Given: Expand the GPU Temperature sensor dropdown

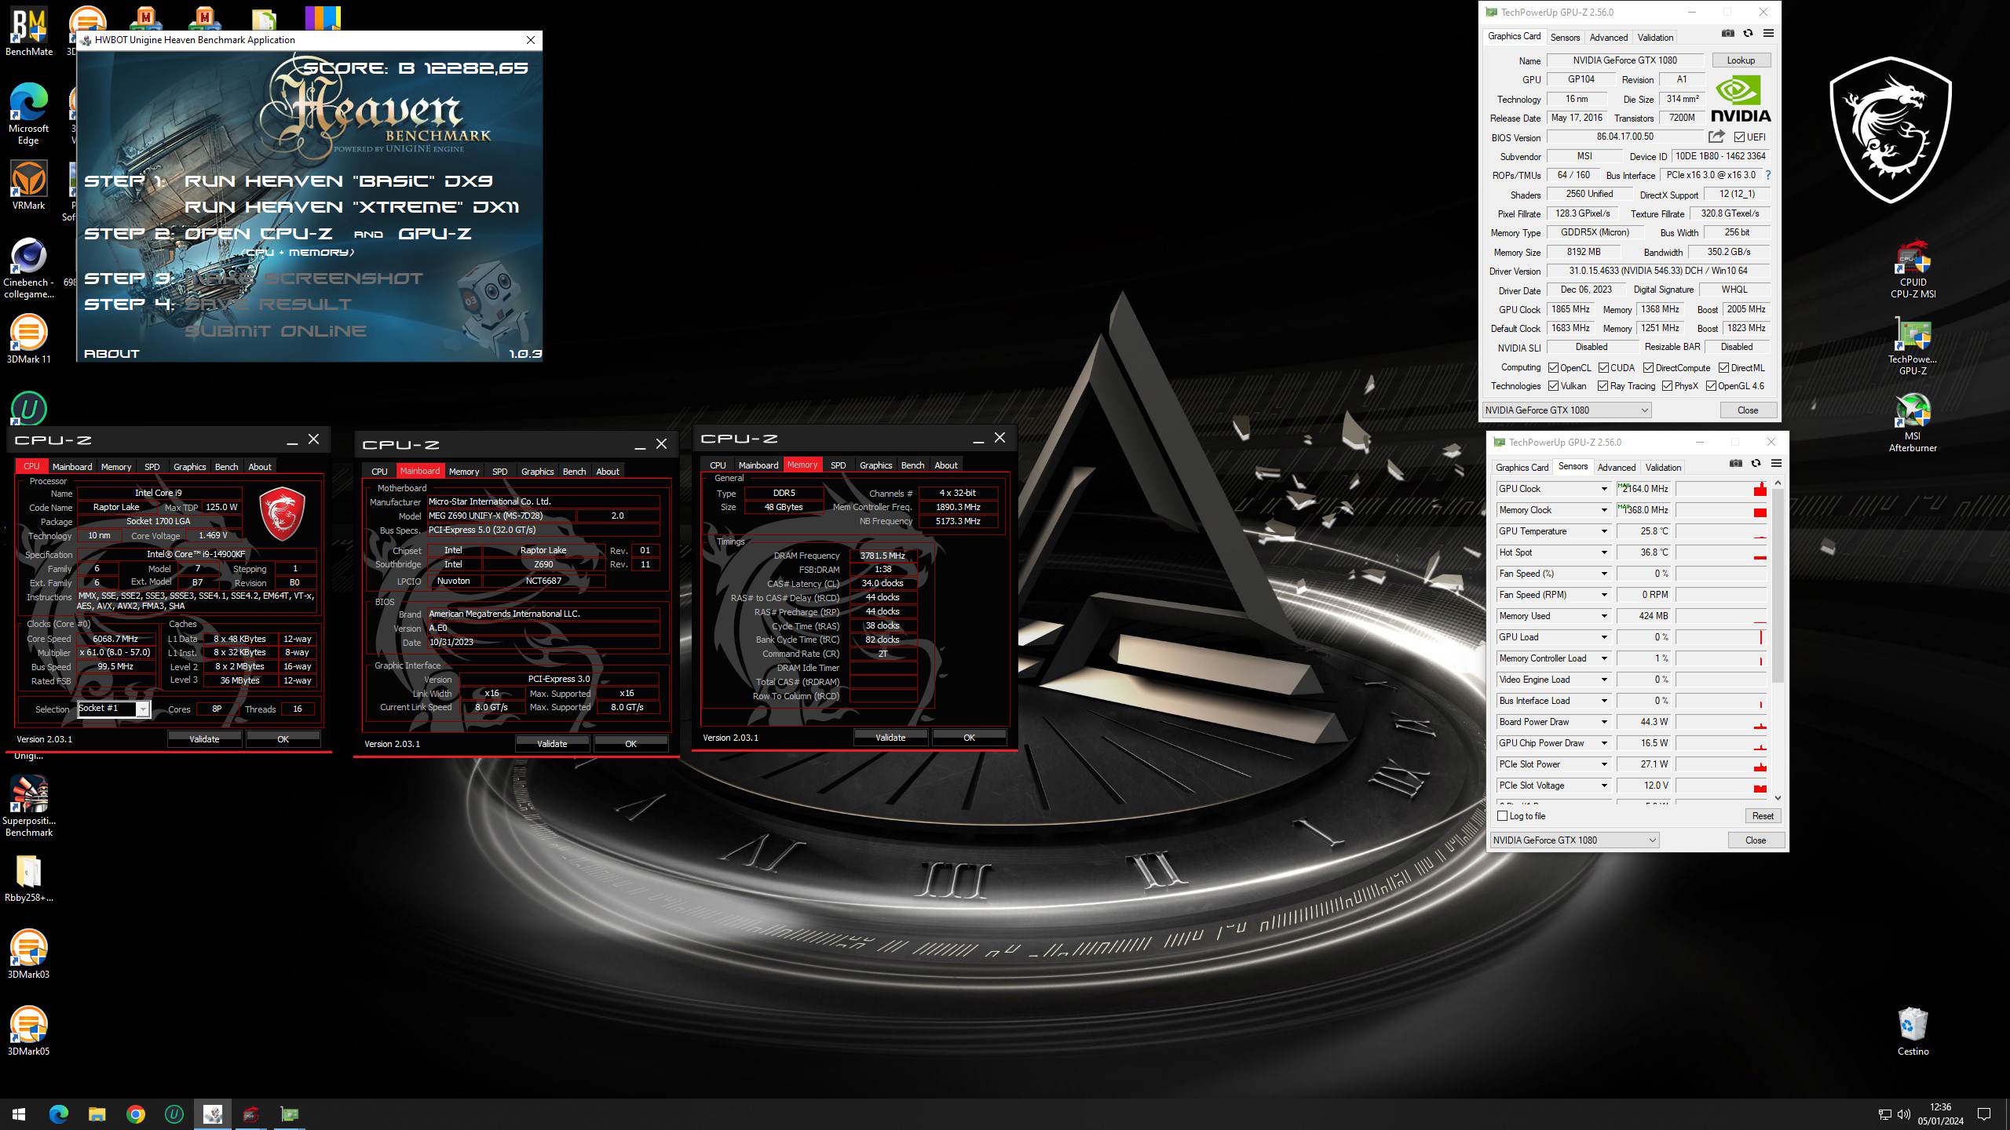Looking at the screenshot, I should (x=1604, y=531).
